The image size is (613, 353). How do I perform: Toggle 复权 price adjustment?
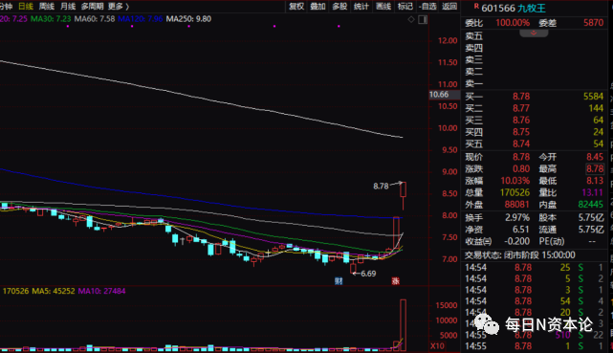click(296, 7)
